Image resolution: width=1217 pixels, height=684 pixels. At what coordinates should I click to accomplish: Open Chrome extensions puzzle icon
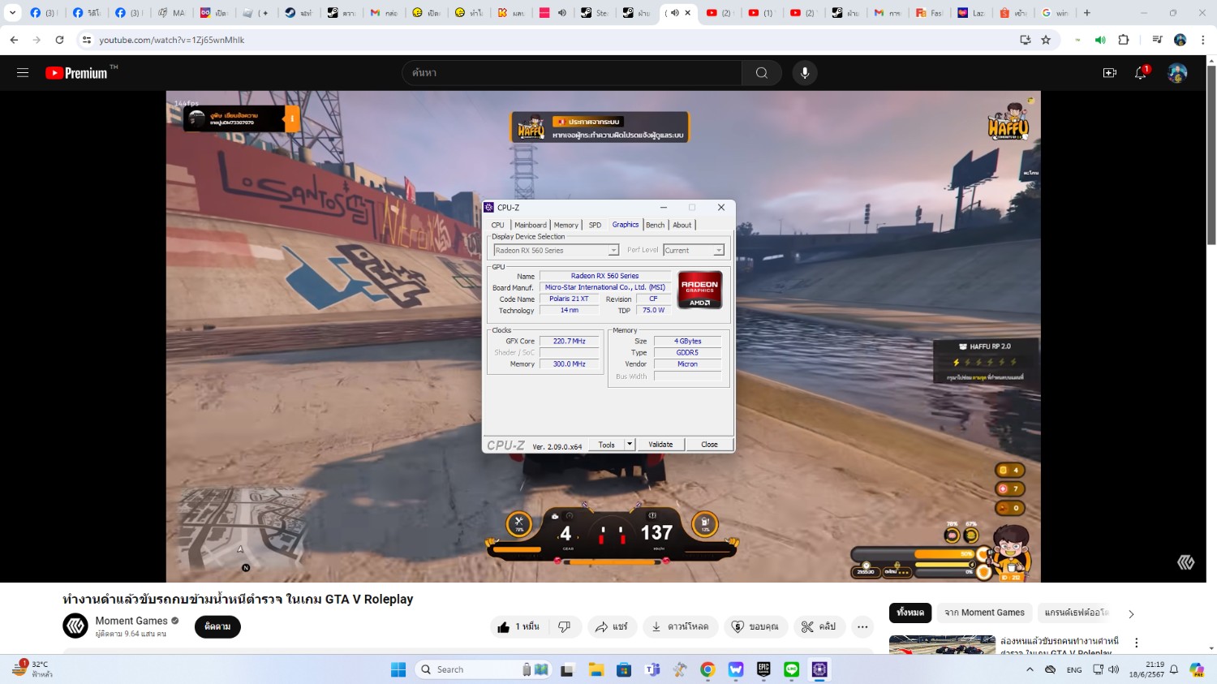click(1124, 40)
